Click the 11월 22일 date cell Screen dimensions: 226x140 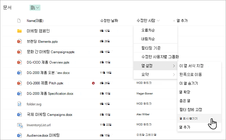(106, 125)
